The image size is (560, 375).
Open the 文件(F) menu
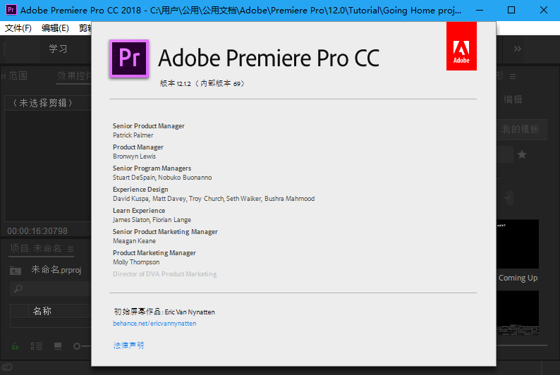pos(18,27)
